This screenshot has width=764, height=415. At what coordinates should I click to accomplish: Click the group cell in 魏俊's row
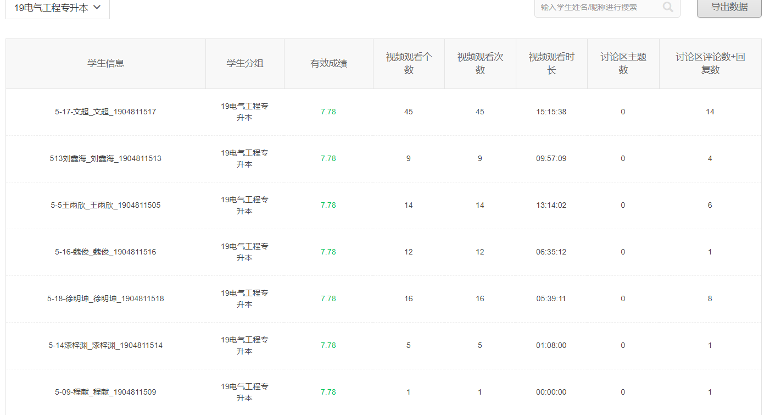click(245, 252)
